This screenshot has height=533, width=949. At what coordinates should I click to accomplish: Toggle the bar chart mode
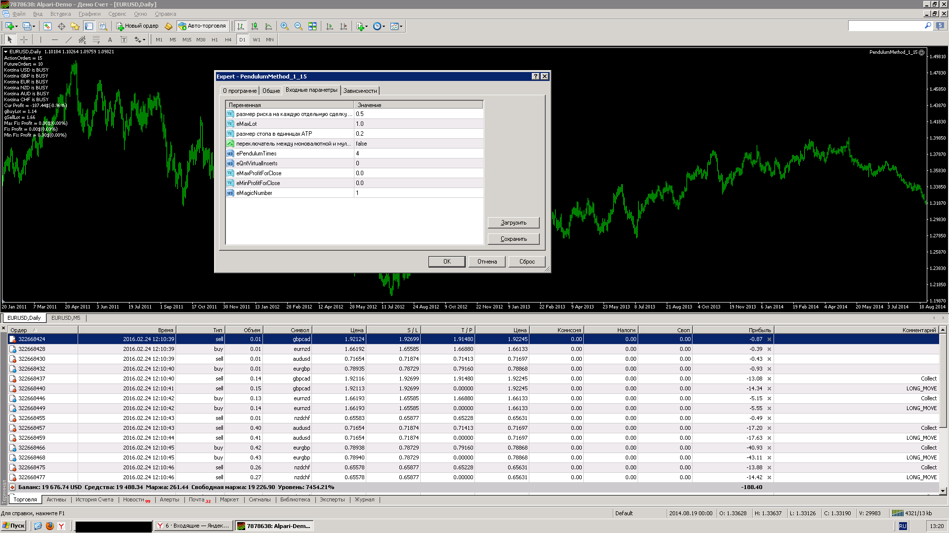point(241,26)
